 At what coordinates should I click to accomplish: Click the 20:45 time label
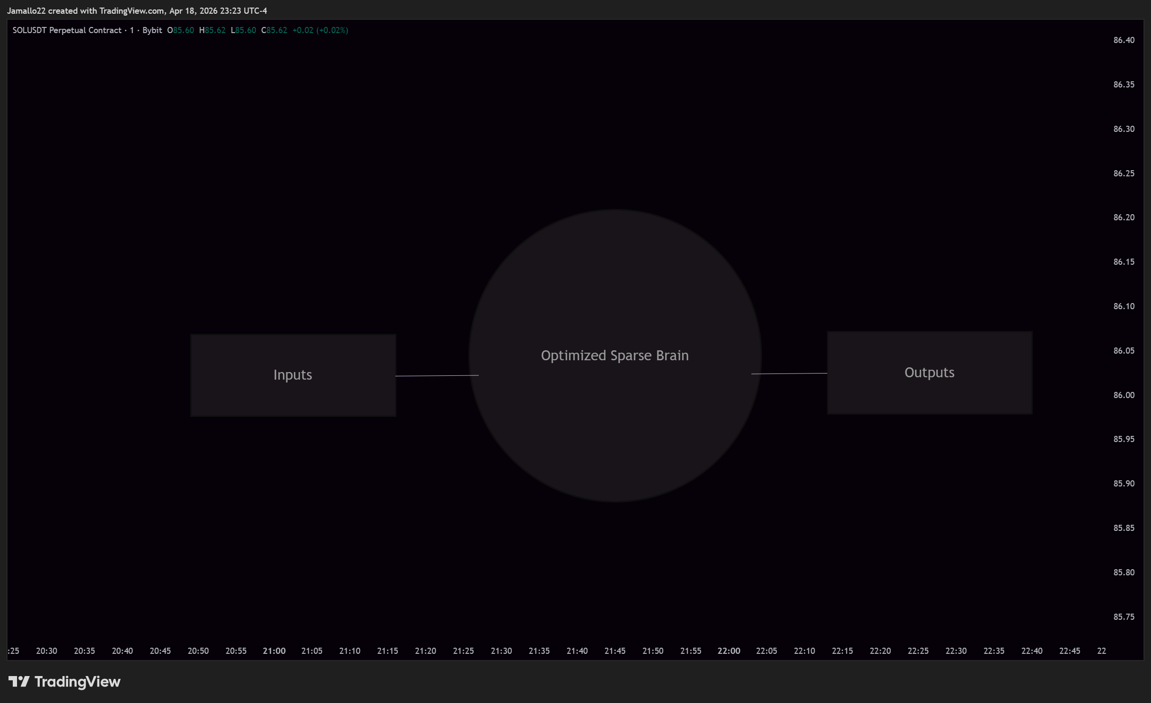pos(160,651)
